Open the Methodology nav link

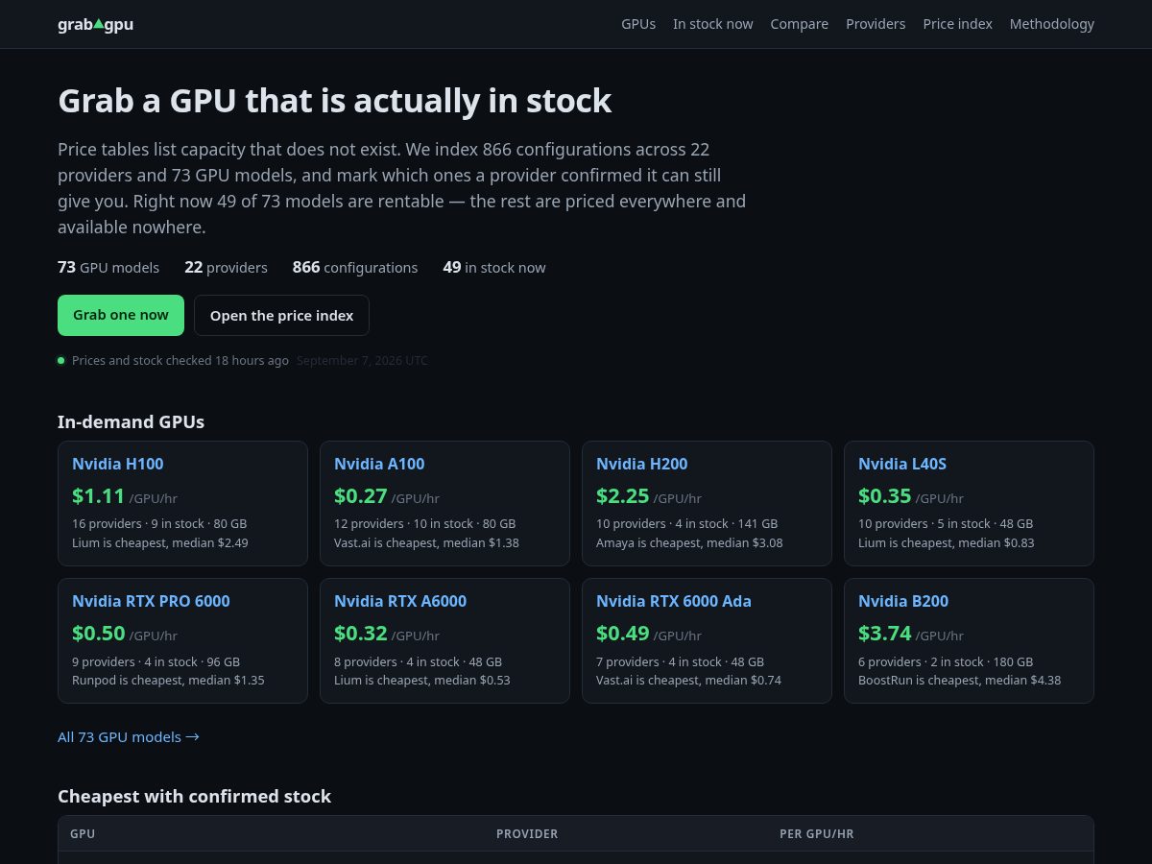[x=1051, y=24]
